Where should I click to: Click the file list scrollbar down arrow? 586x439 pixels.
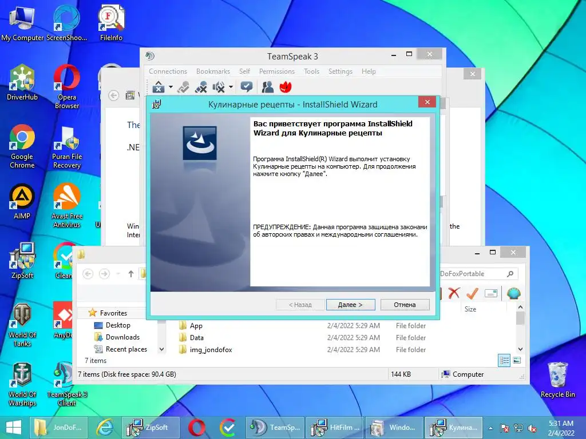click(520, 349)
